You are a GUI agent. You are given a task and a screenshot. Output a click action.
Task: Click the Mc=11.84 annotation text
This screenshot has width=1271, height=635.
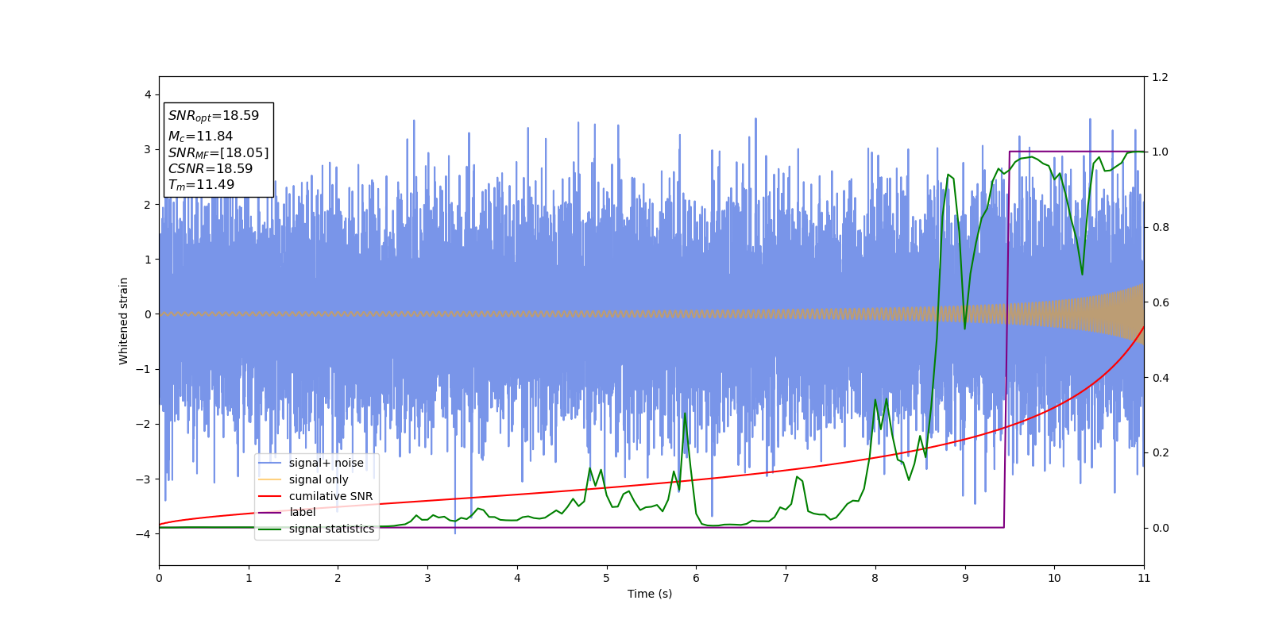tap(200, 137)
